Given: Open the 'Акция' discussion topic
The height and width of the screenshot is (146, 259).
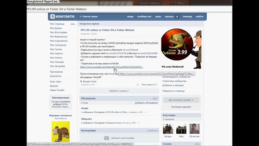Looking at the screenshot, I should point(85,108).
